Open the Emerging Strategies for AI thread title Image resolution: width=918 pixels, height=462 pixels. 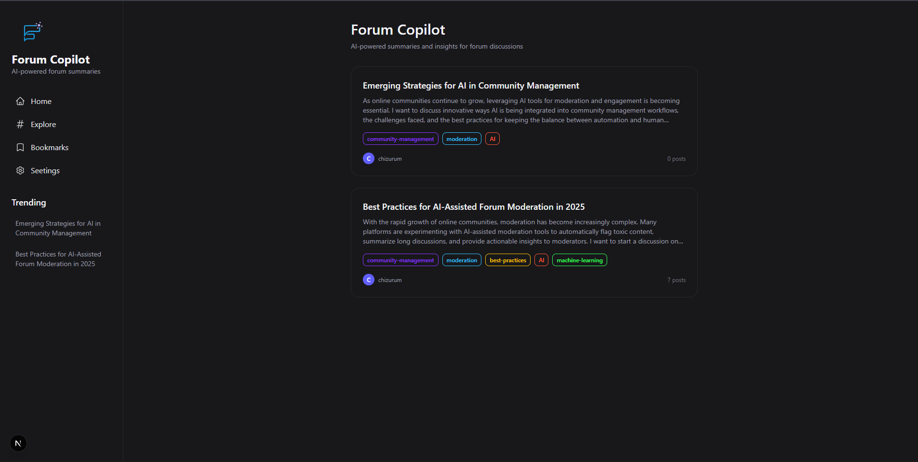pyautogui.click(x=471, y=86)
